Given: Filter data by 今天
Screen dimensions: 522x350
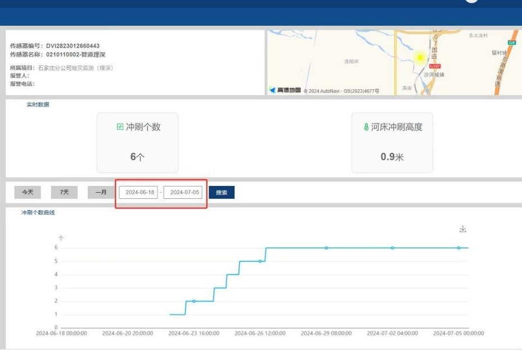Looking at the screenshot, I should pyautogui.click(x=28, y=192).
